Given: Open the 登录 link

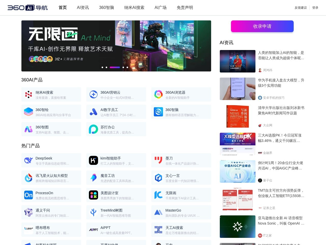Looking at the screenshot, I should click(x=315, y=8).
